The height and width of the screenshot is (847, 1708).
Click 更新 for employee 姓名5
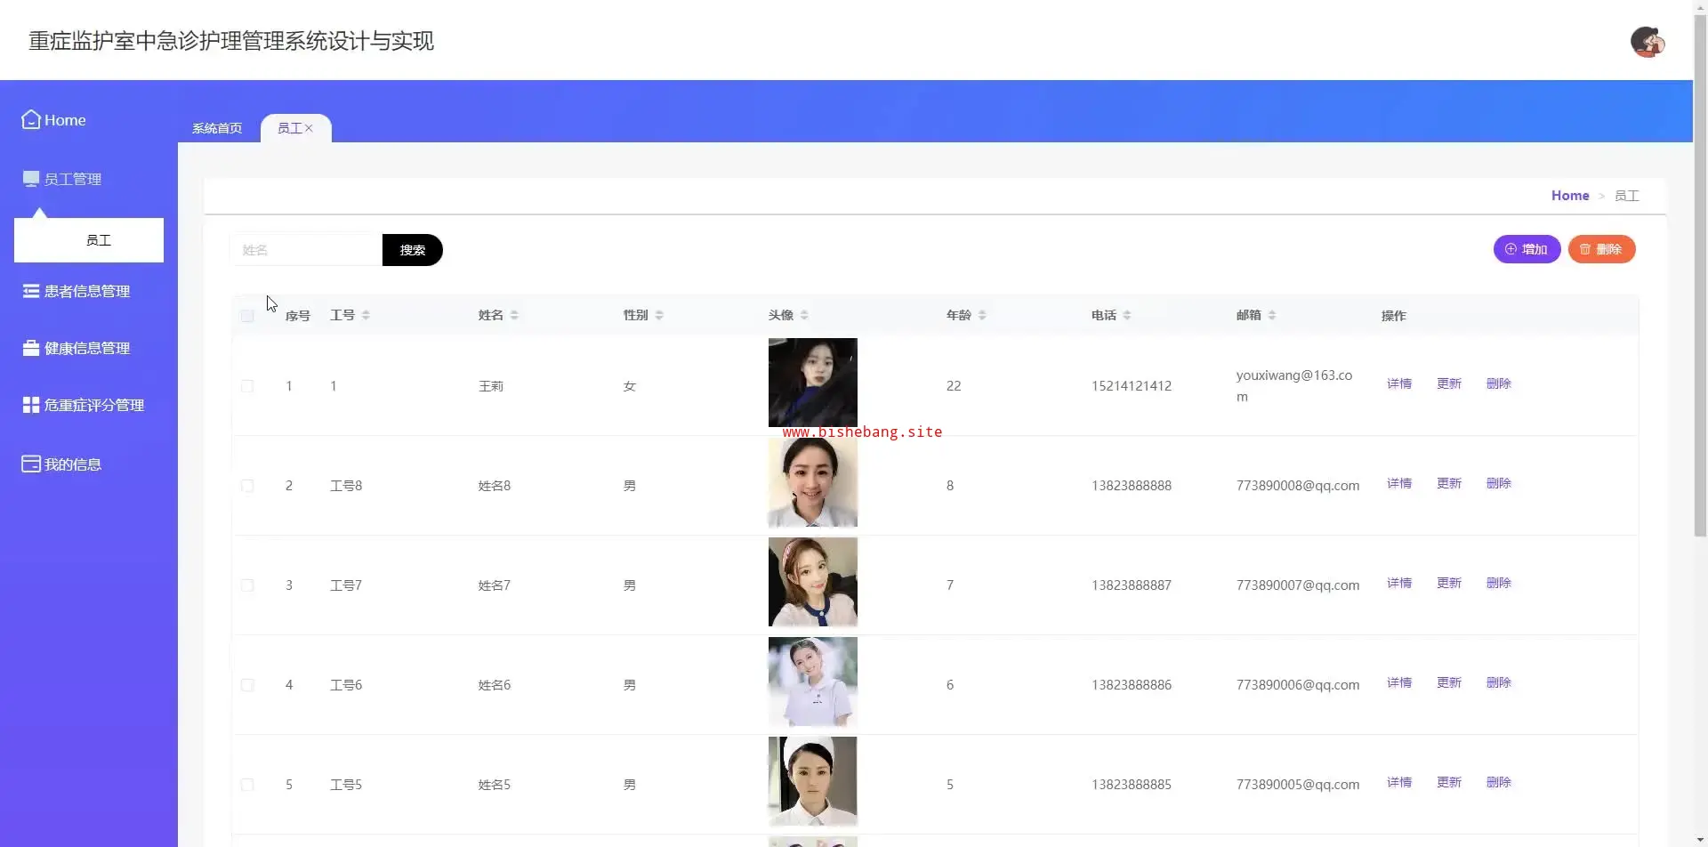[1449, 782]
